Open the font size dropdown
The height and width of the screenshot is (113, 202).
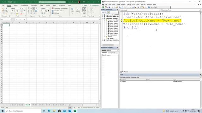[25, 8]
